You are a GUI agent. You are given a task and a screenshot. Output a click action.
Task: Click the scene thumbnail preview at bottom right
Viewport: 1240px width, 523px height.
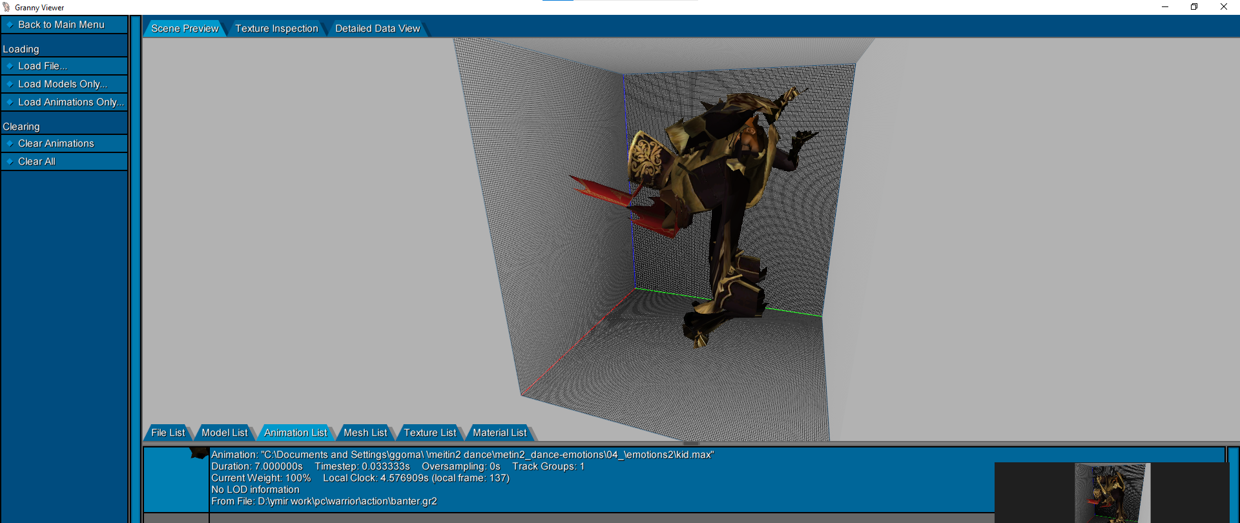click(x=1112, y=493)
